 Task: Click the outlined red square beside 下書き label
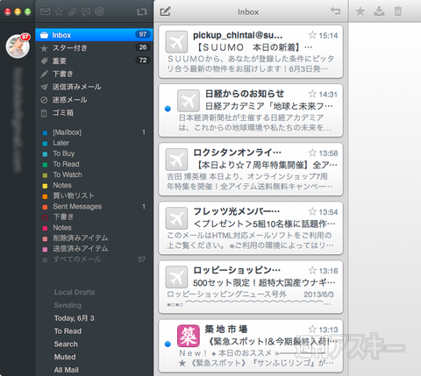coord(45,217)
